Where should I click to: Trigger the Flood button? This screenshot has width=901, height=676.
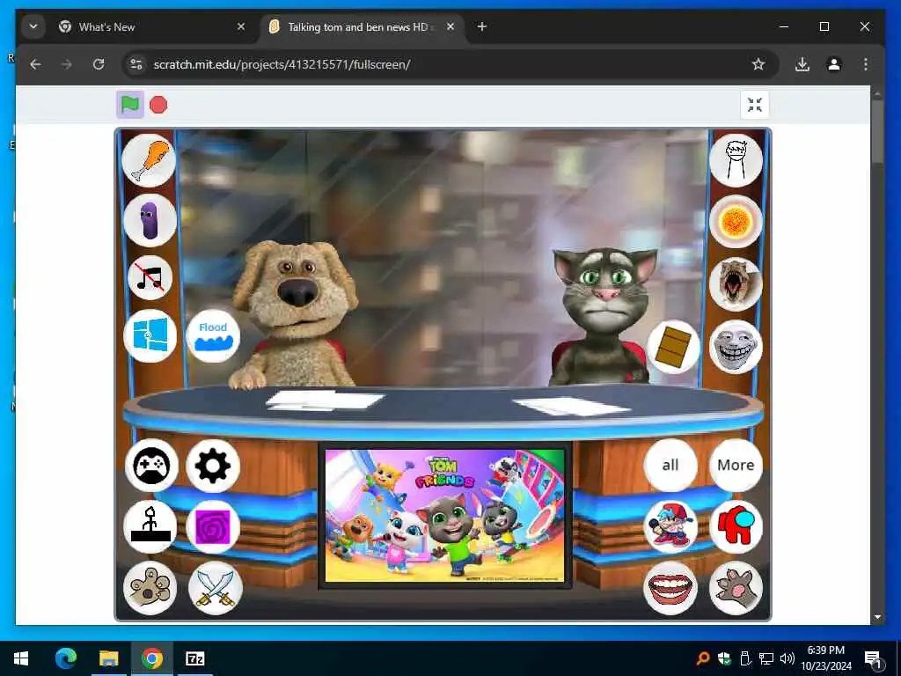213,336
